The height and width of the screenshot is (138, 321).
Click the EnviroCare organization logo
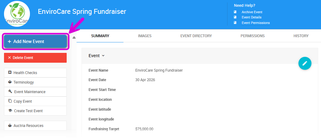(x=17, y=14)
